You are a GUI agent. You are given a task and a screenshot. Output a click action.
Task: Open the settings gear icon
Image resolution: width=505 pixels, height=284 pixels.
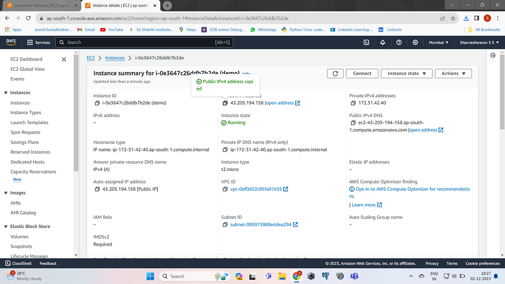click(414, 42)
